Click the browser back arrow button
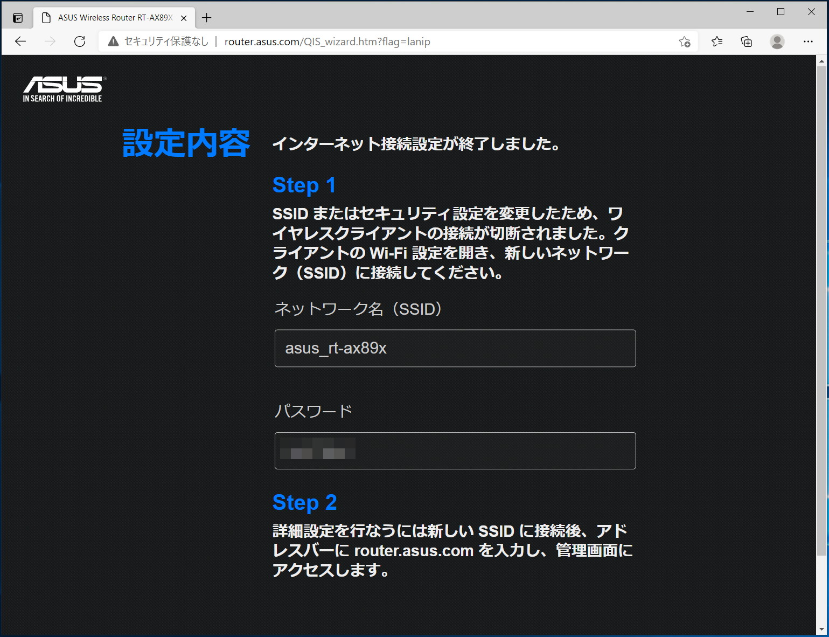 20,41
